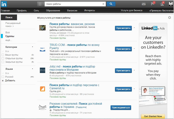Check the Ваши группы checkbox

tap(3, 55)
